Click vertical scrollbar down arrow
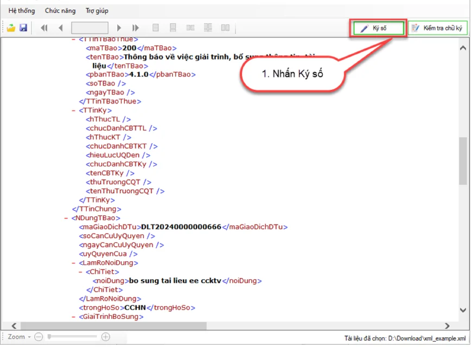472x347 pixels. click(463, 310)
